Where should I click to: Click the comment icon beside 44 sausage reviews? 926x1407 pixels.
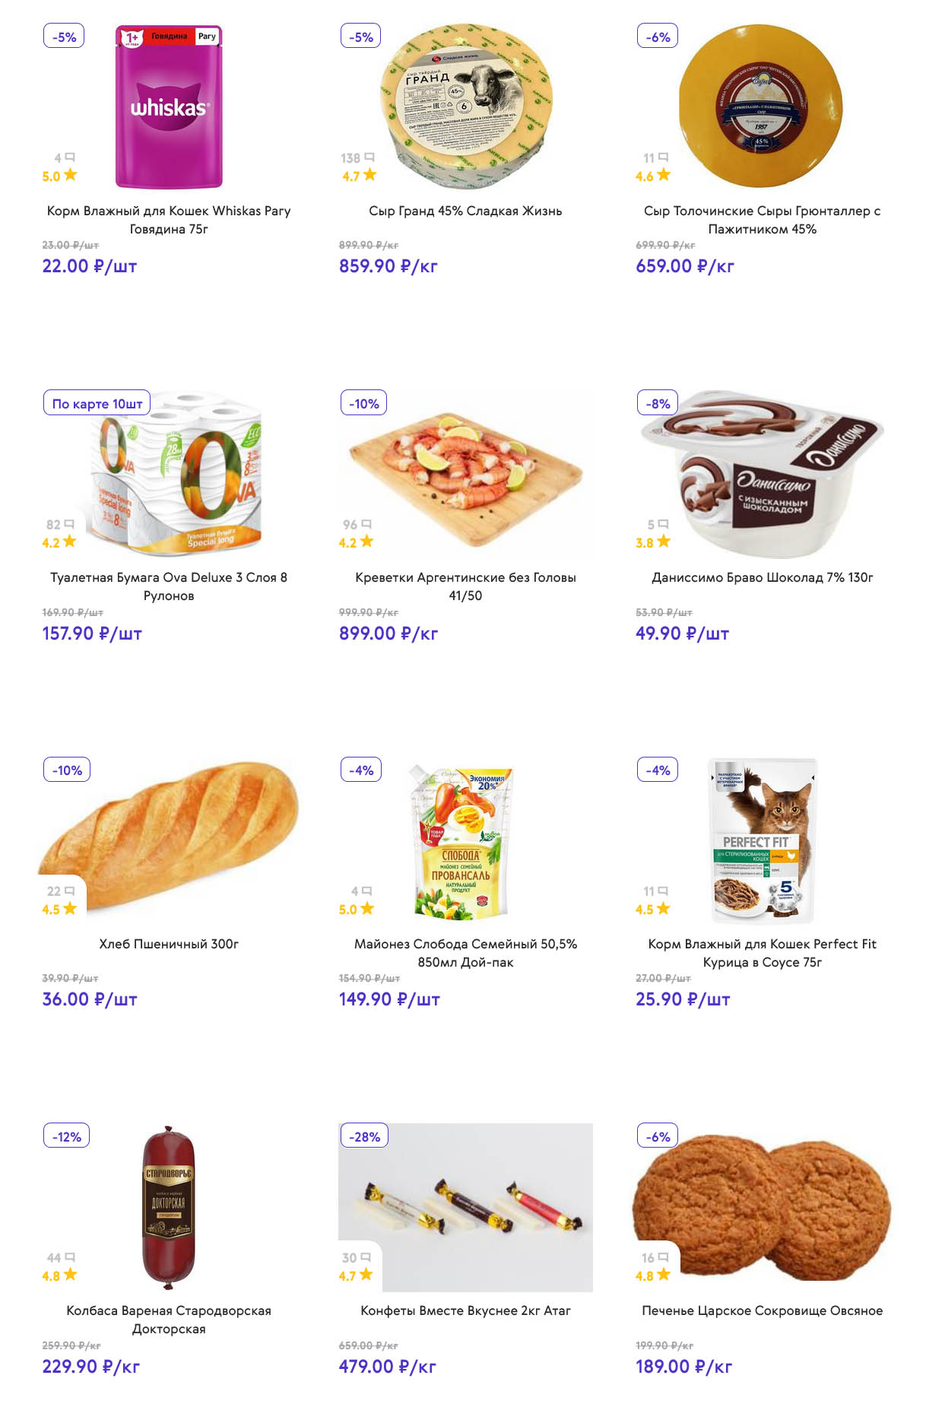(x=70, y=1257)
